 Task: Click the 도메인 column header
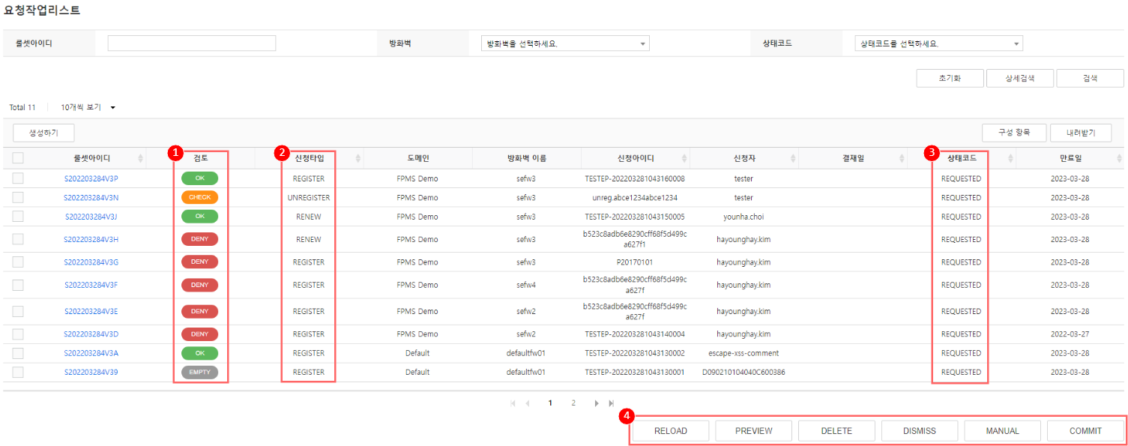[x=417, y=158]
